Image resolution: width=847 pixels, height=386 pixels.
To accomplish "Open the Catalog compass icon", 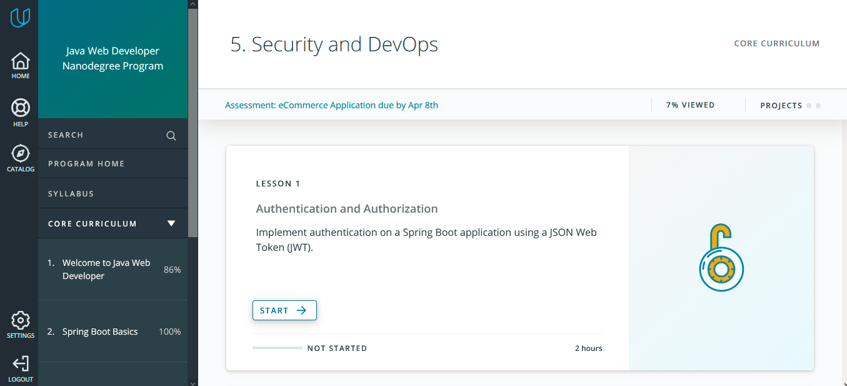I will (x=20, y=157).
